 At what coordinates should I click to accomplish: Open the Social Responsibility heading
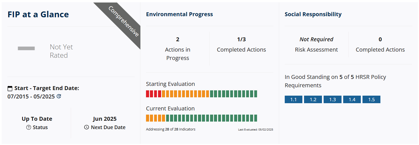point(313,14)
